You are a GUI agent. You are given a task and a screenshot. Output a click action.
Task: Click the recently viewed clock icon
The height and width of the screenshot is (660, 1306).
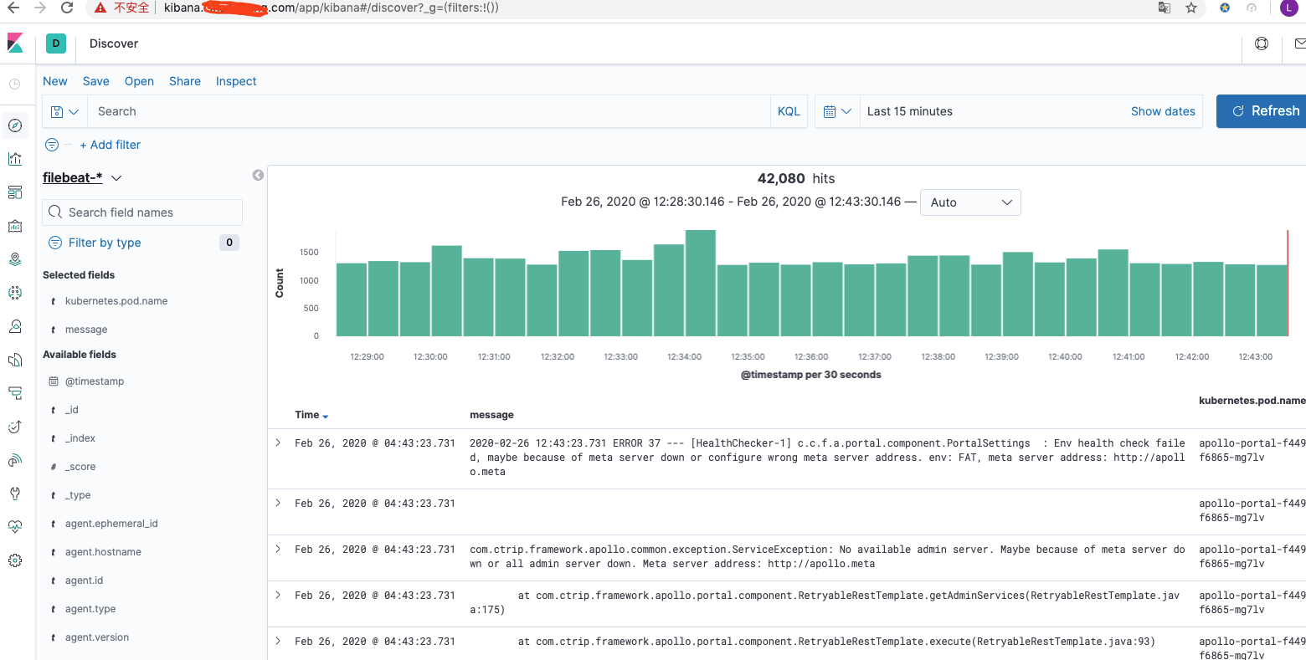coord(15,84)
